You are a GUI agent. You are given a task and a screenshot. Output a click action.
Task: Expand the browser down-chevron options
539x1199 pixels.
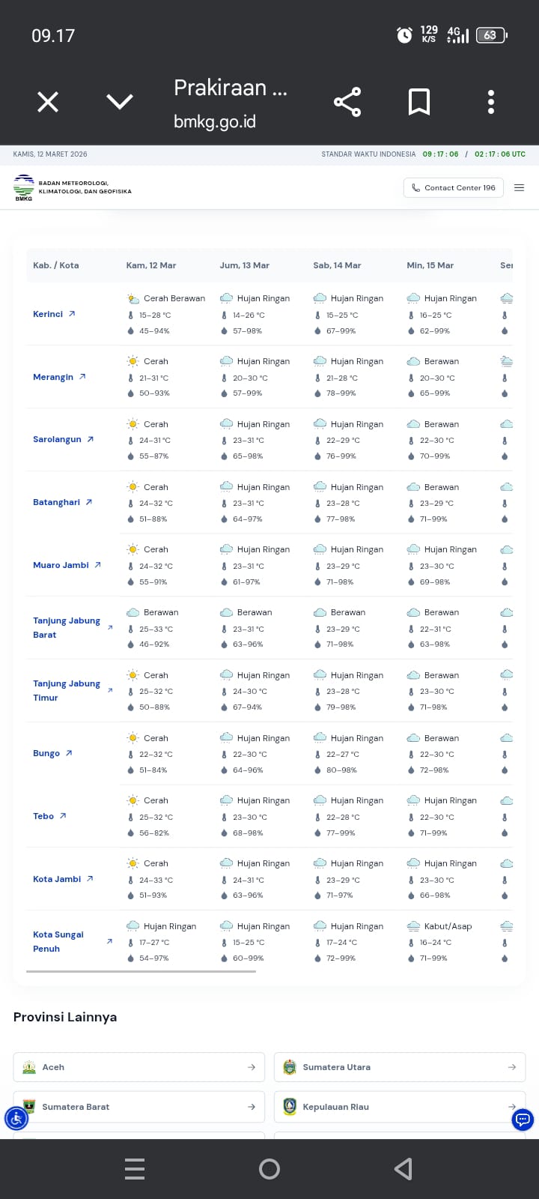(120, 102)
